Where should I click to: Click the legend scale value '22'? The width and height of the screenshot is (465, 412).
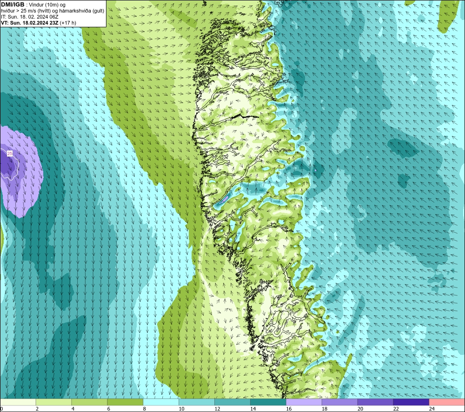[x=396, y=409]
